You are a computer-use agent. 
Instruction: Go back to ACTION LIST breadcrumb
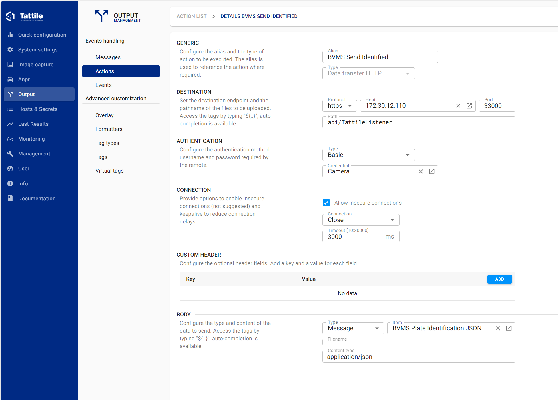pos(191,16)
